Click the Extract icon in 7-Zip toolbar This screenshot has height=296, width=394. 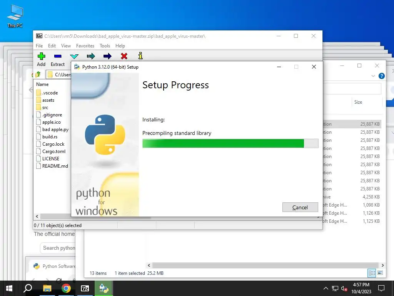pyautogui.click(x=58, y=56)
